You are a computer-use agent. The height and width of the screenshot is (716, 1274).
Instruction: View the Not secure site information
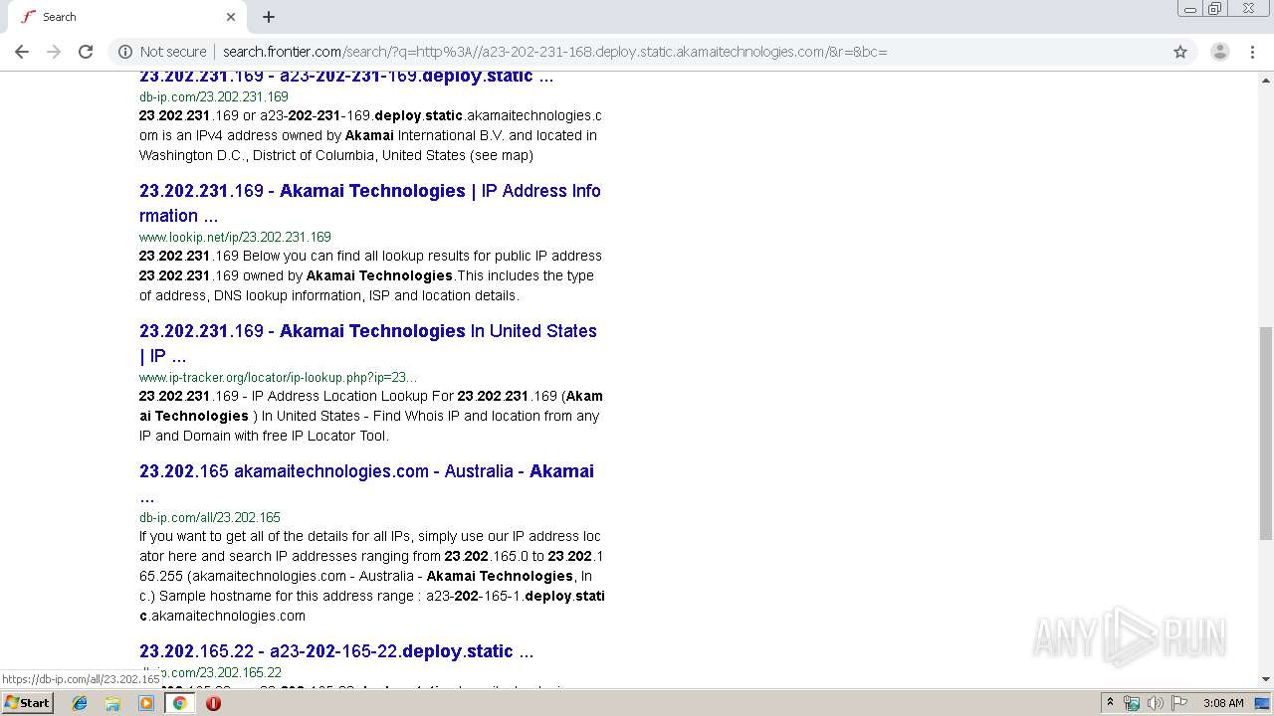click(x=162, y=52)
